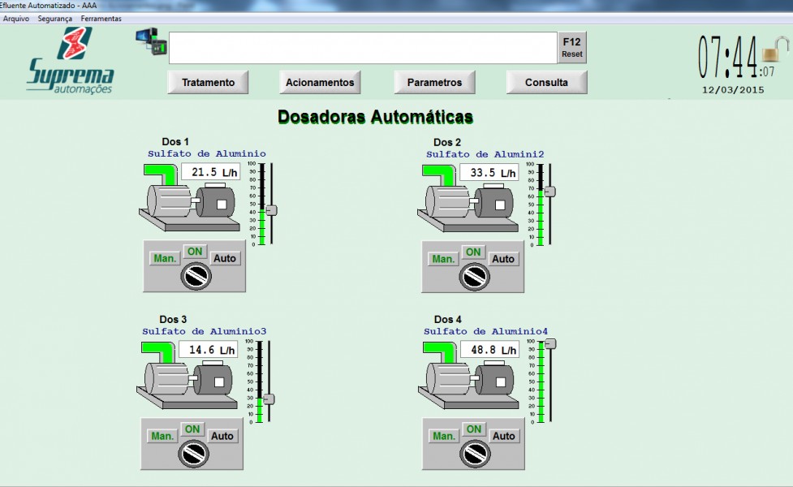Click the Dos 2 flow slider handle
This screenshot has height=487, width=793.
tap(549, 192)
